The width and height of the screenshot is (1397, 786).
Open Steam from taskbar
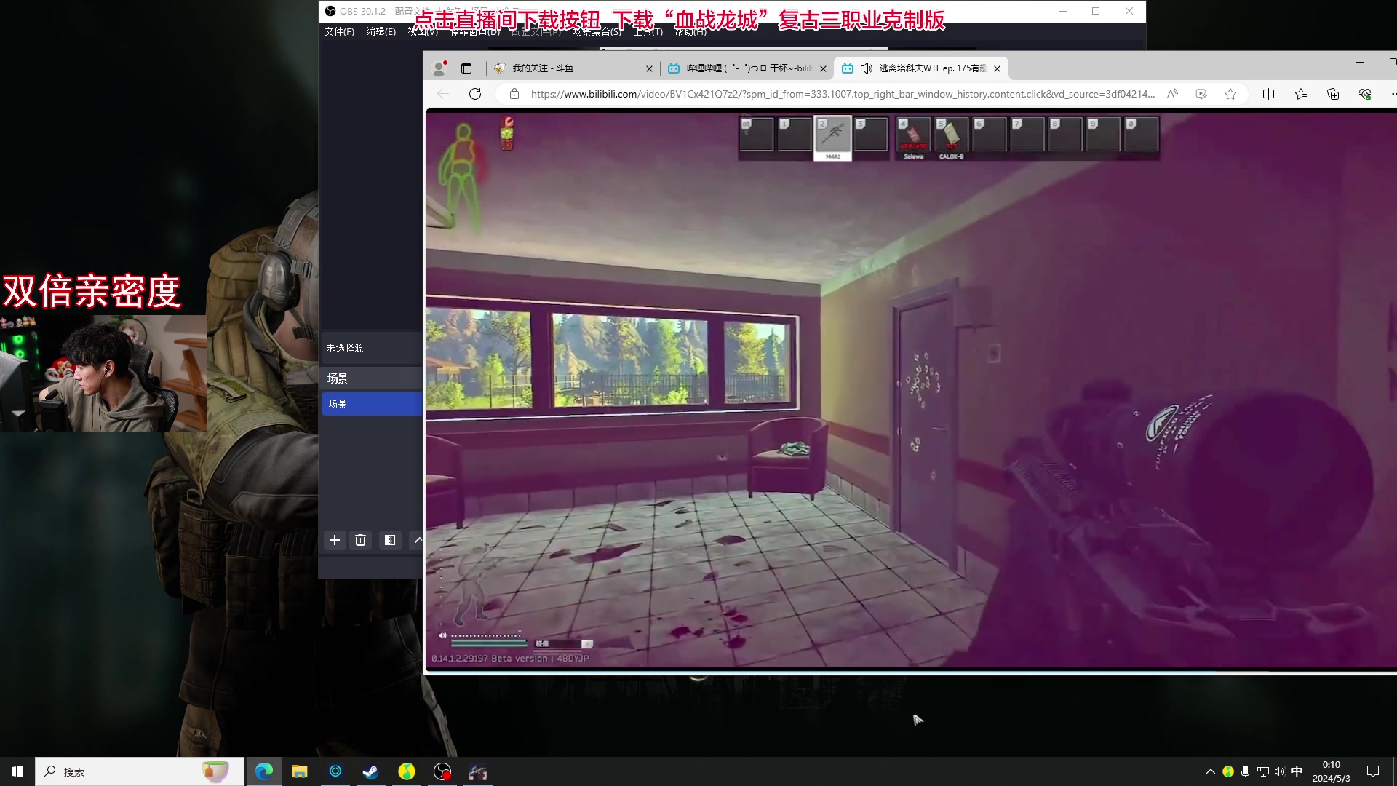(371, 771)
